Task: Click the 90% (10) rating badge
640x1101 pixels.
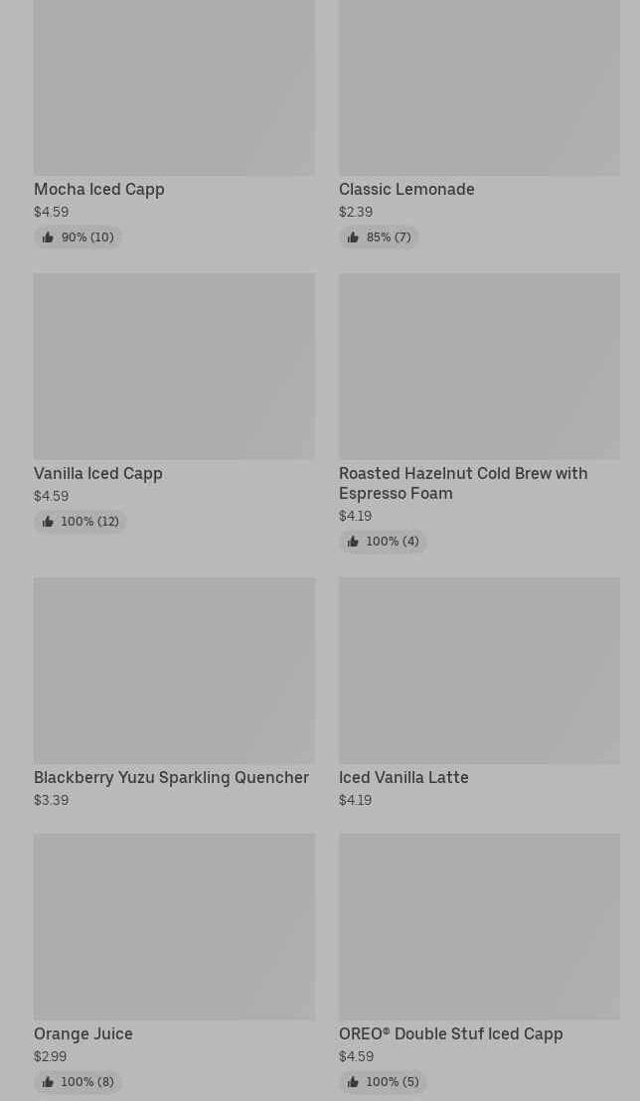Action: (79, 237)
